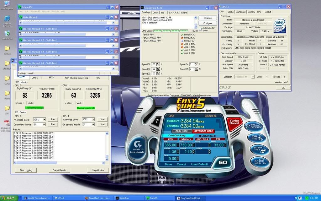This screenshot has height=201, width=321.
Task: Adjust SpeedFan Speed01 spinner
Action: [x=158, y=64]
